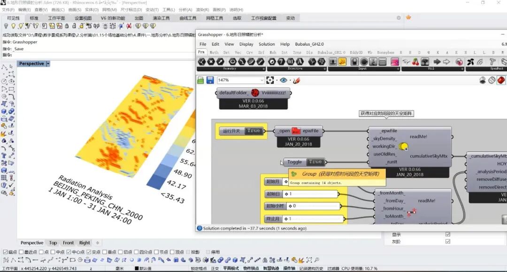Toggle 平面模式 in Rhino status bar
The image size is (507, 272).
231,268
